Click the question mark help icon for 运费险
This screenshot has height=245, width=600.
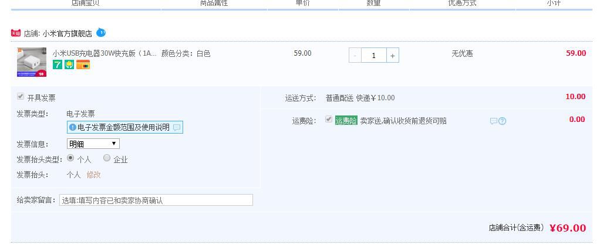click(503, 121)
